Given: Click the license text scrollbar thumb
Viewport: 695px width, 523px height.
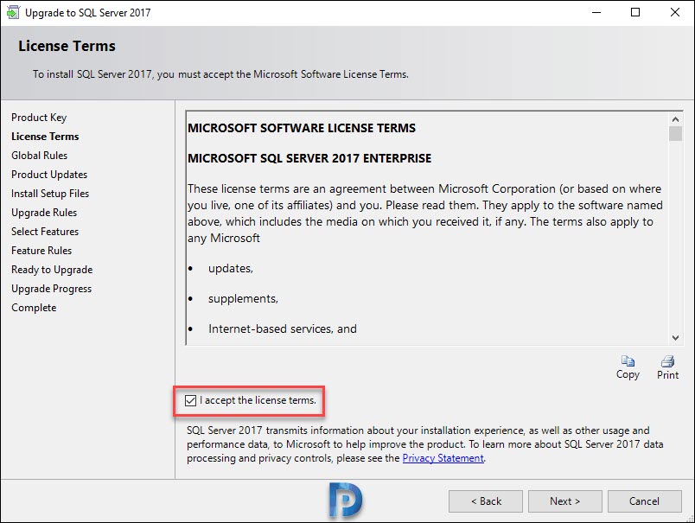Looking at the screenshot, I should pos(675,133).
